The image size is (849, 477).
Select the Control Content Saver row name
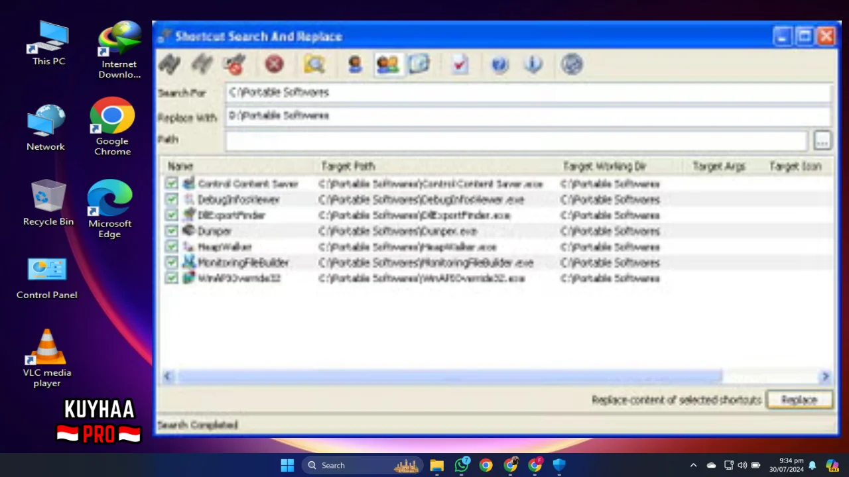click(x=248, y=184)
